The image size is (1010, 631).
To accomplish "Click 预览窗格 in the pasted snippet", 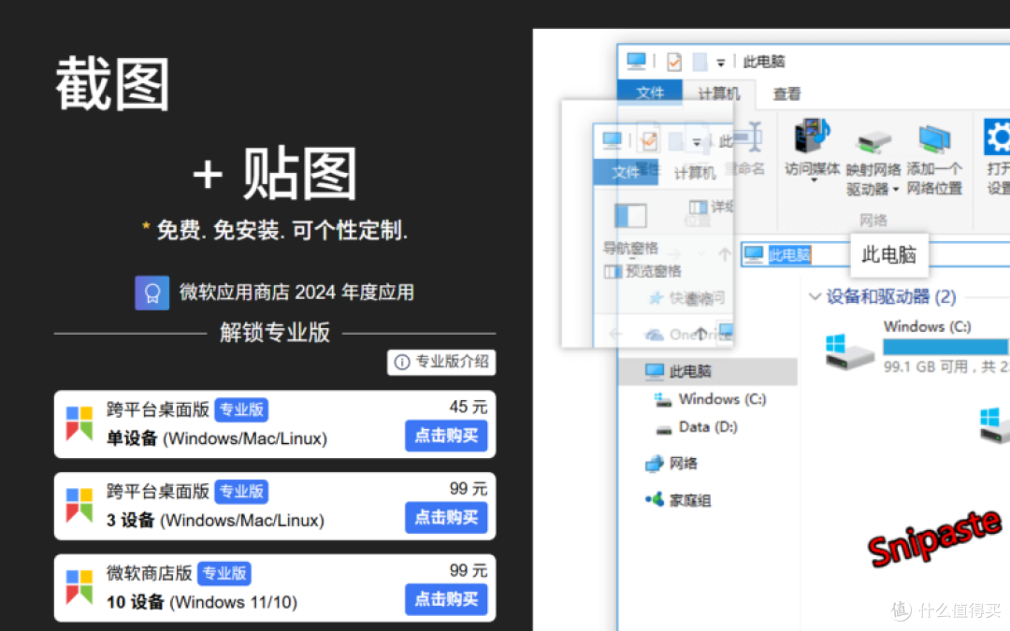I will pos(643,271).
